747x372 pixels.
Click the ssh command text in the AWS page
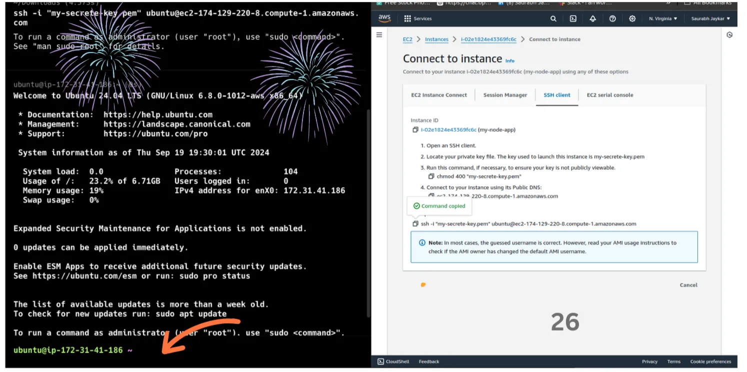(528, 224)
